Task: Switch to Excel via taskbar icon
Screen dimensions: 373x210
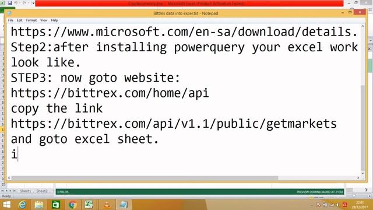Action: click(89, 205)
